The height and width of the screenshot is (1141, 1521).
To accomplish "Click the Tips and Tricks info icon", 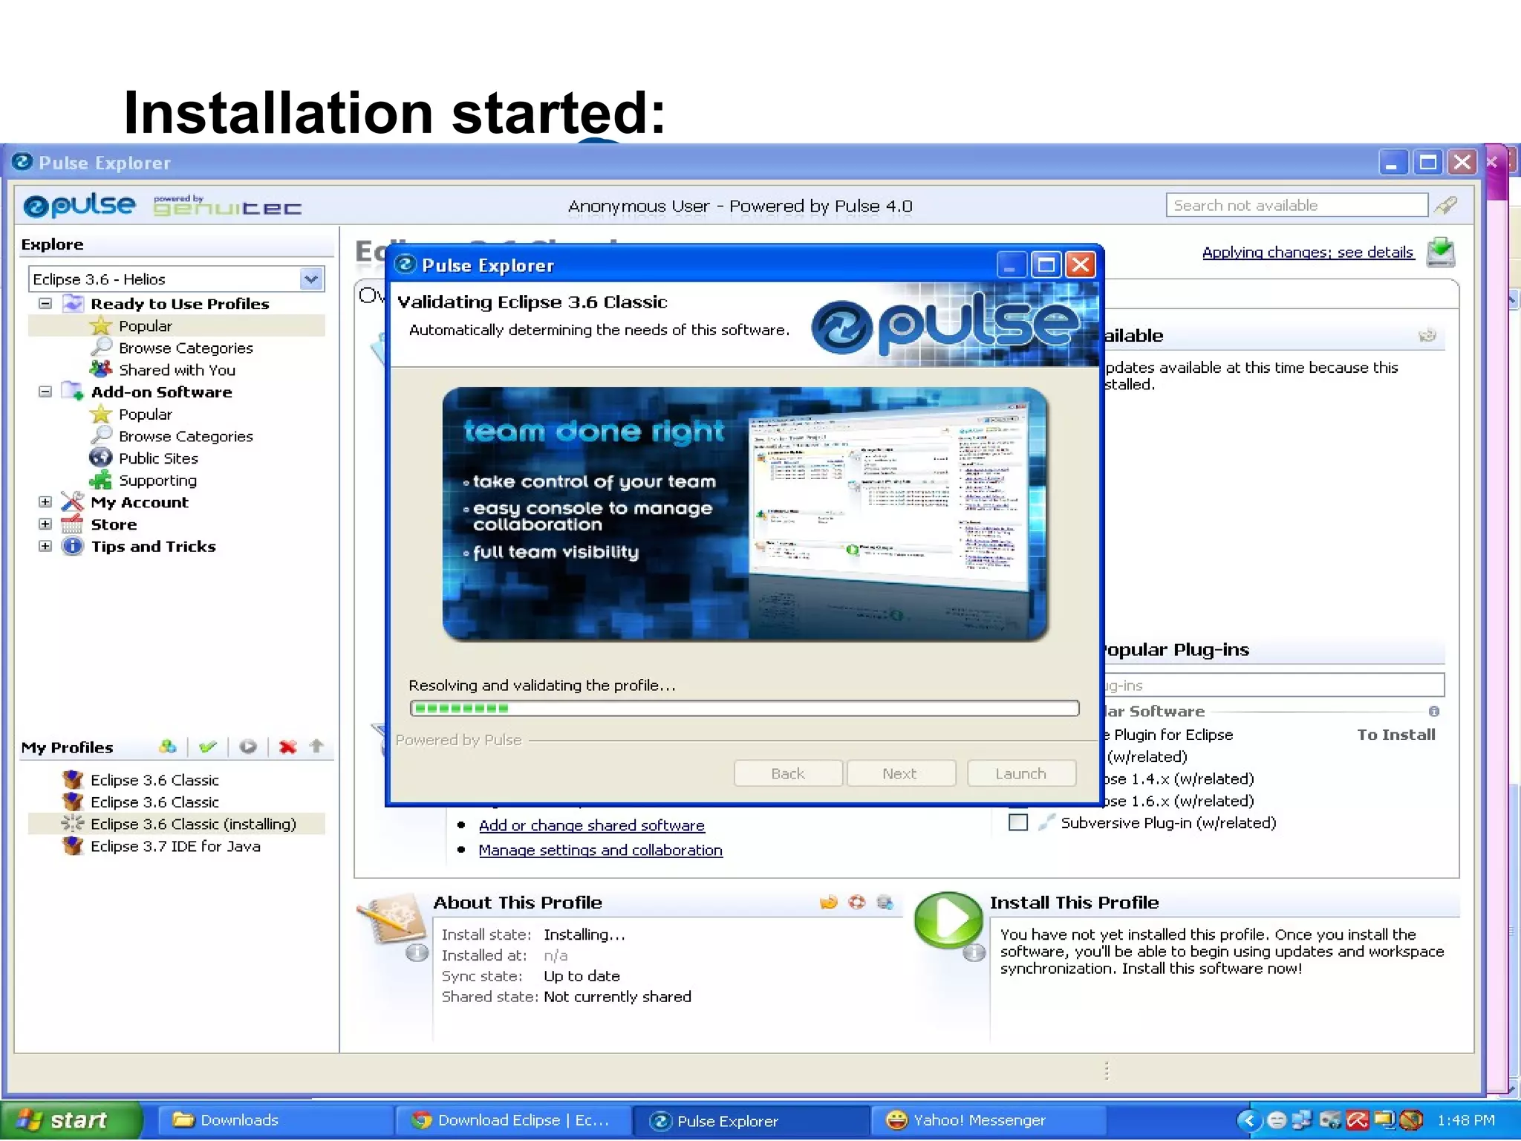I will click(x=72, y=546).
